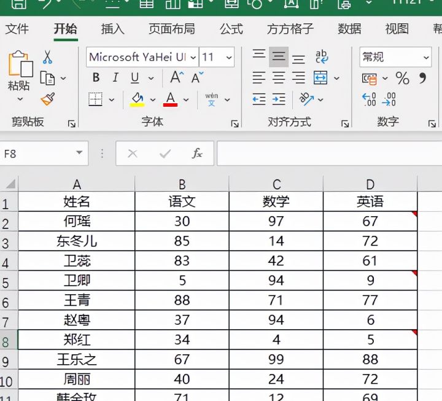
Task: Open the Name Box dropdown arrow
Action: point(79,153)
